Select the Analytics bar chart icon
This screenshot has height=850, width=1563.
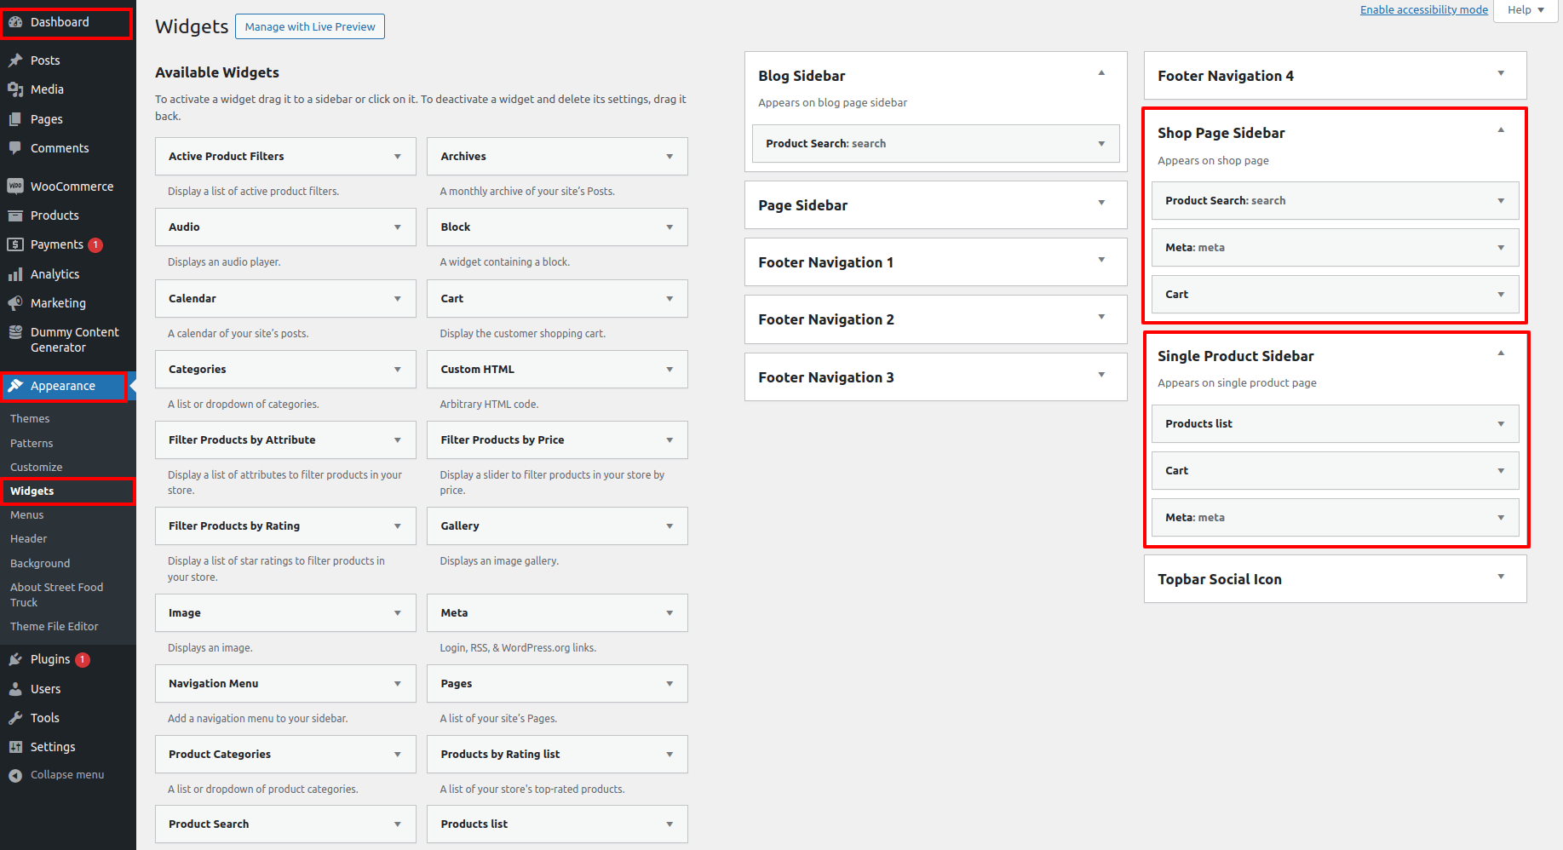point(15,274)
